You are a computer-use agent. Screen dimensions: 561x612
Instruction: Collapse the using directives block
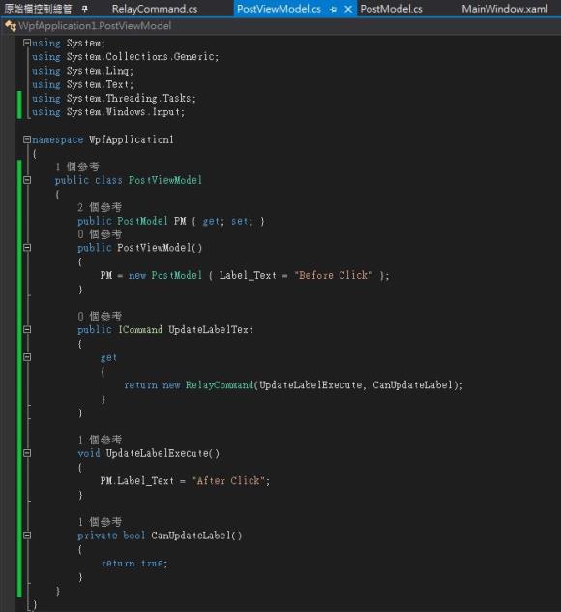pos(27,43)
